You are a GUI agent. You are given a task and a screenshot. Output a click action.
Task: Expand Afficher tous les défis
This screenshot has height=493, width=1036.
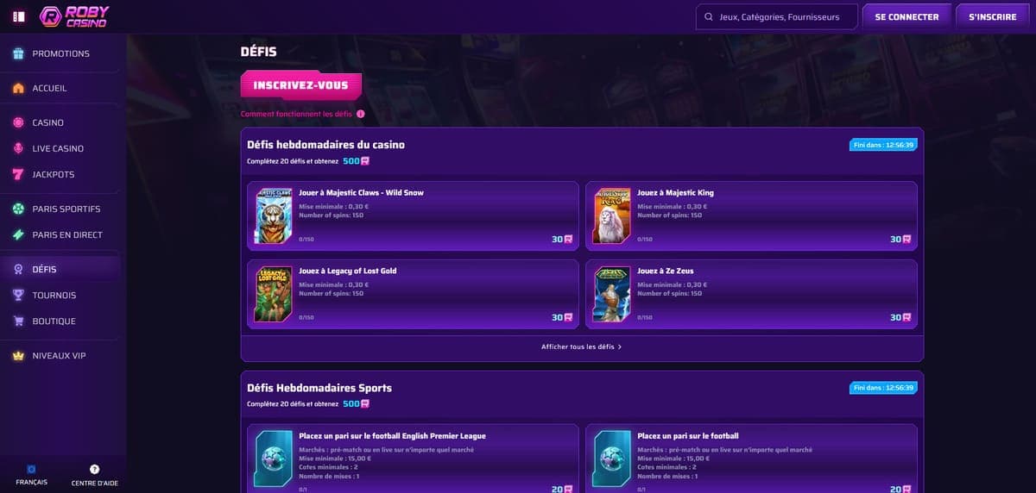coord(582,346)
